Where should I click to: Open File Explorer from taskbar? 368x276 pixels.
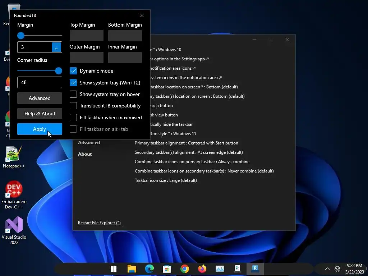coord(132,269)
